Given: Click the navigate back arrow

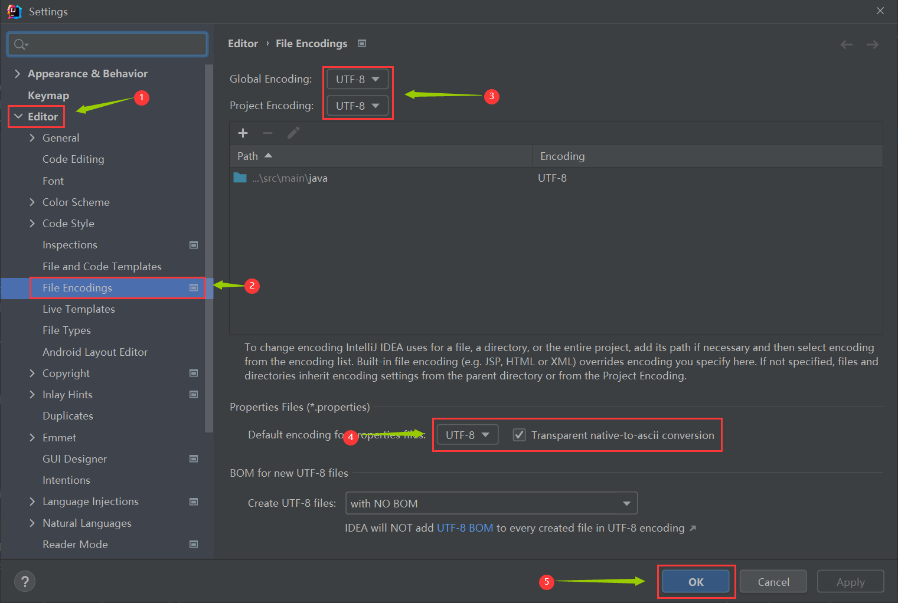Looking at the screenshot, I should (x=847, y=44).
